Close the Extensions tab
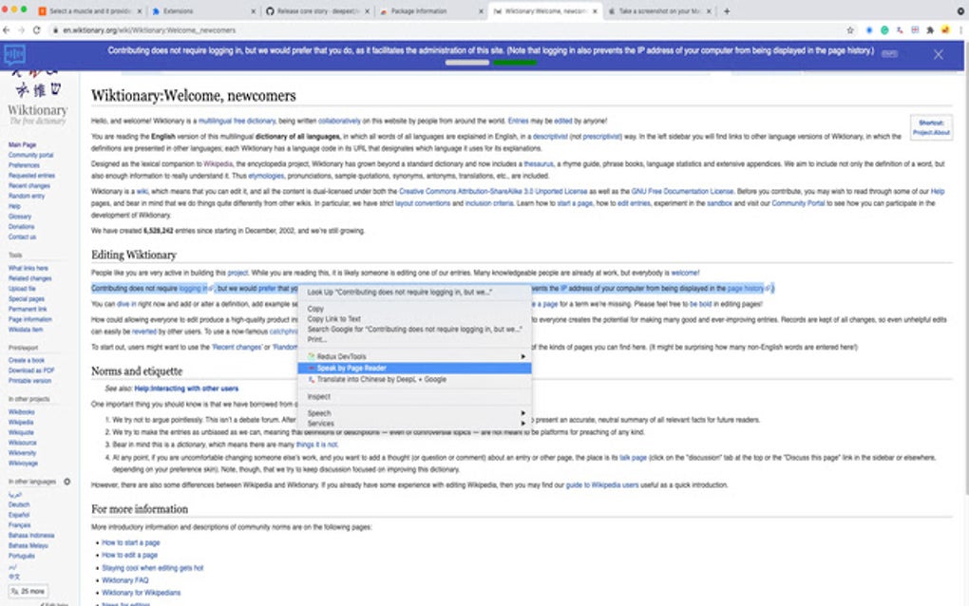The image size is (969, 606). tap(253, 11)
